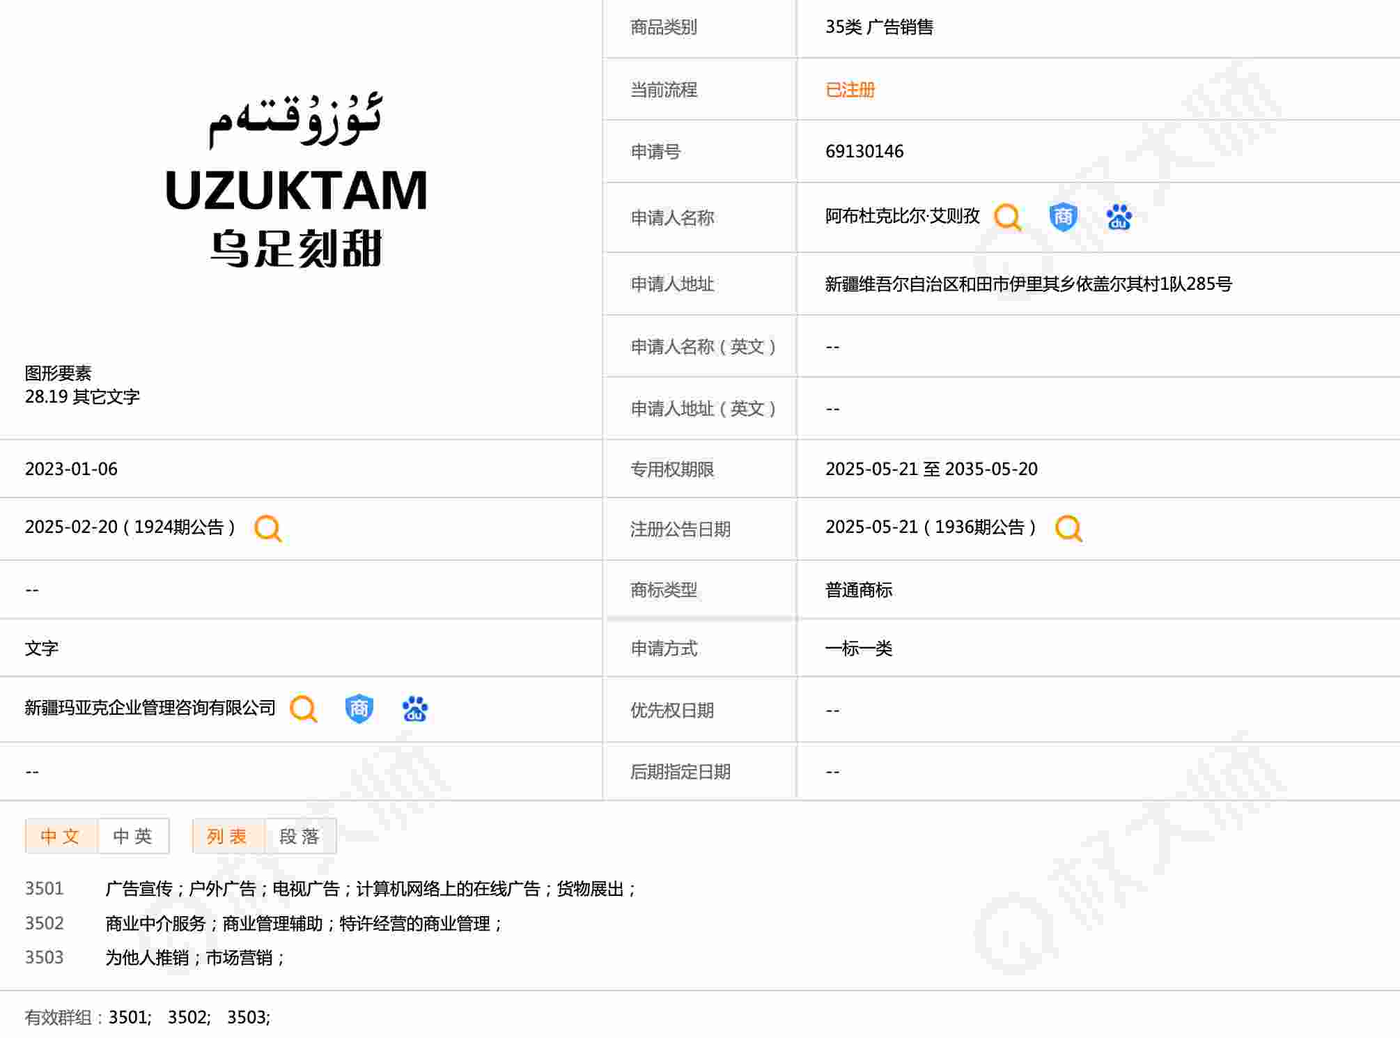Select 列表 list view toggle
This screenshot has width=1400, height=1038.
[x=228, y=835]
